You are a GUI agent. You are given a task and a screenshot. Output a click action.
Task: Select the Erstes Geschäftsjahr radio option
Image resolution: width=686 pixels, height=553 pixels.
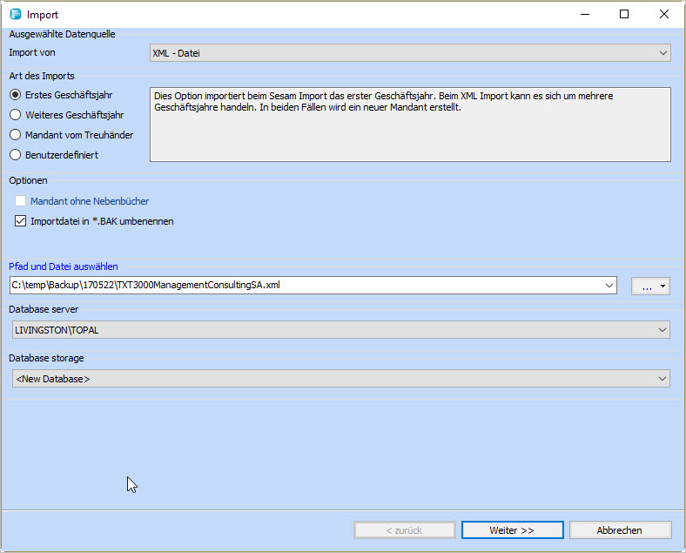(15, 95)
